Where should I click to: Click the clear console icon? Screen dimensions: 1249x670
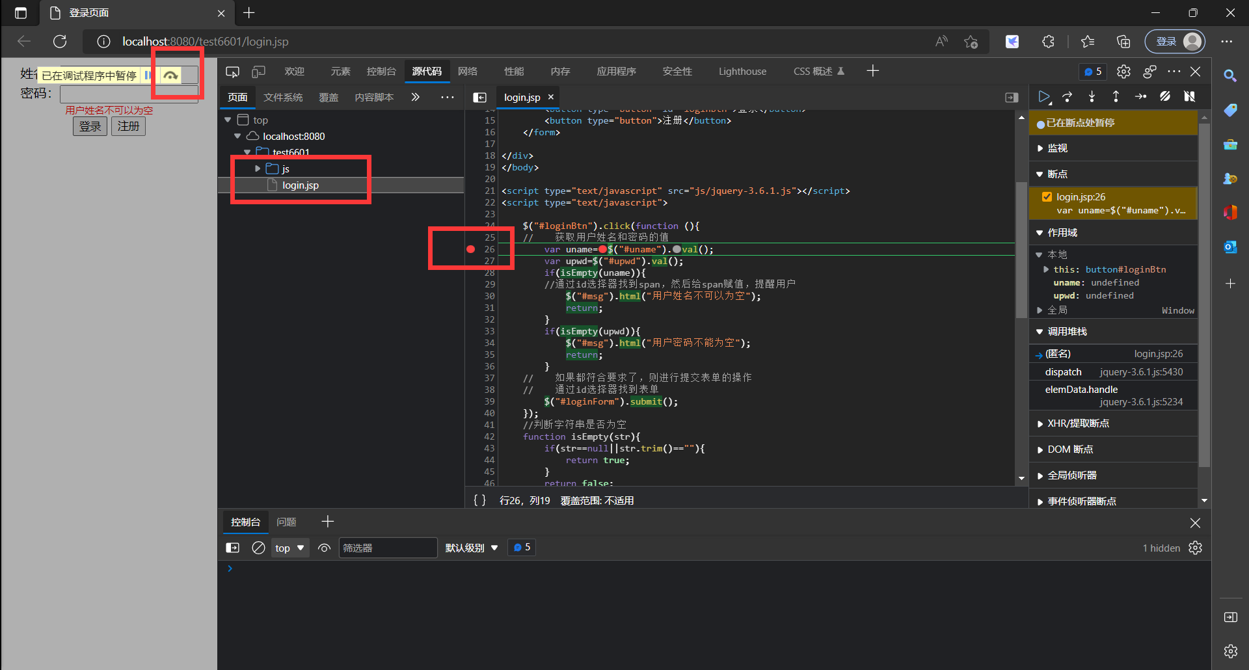coord(258,548)
